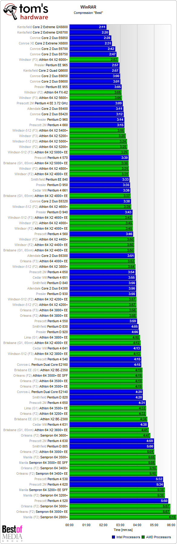Click the 03:00 time axis tick

coord(120,525)
